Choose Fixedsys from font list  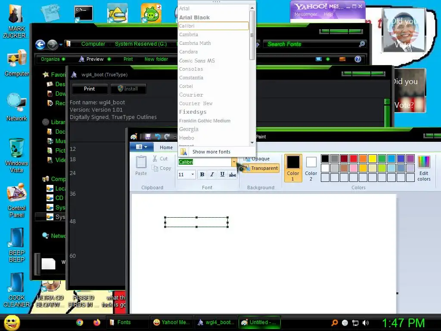193,112
